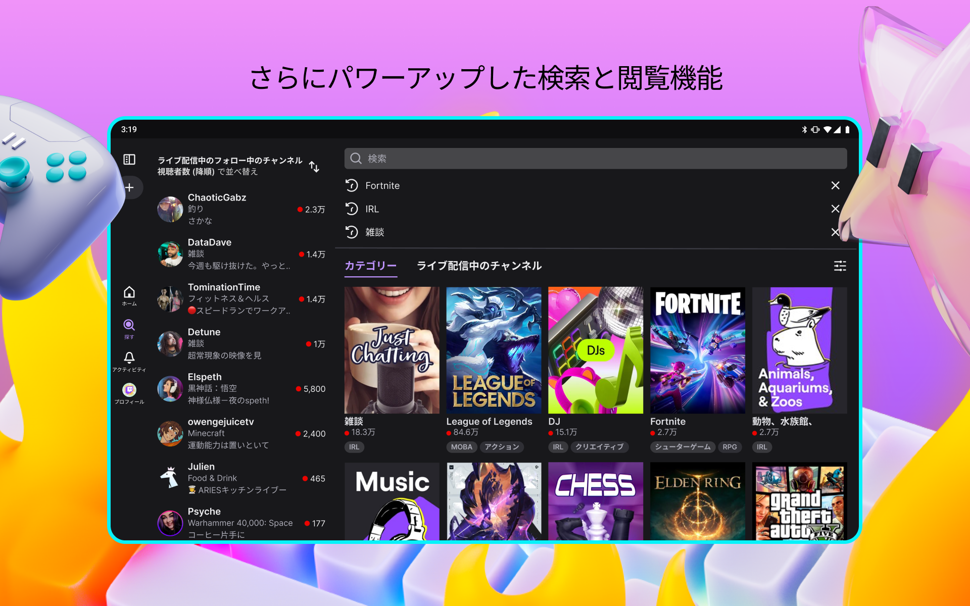Remove IRL from recent searches
Image resolution: width=970 pixels, height=606 pixels.
pyautogui.click(x=835, y=209)
